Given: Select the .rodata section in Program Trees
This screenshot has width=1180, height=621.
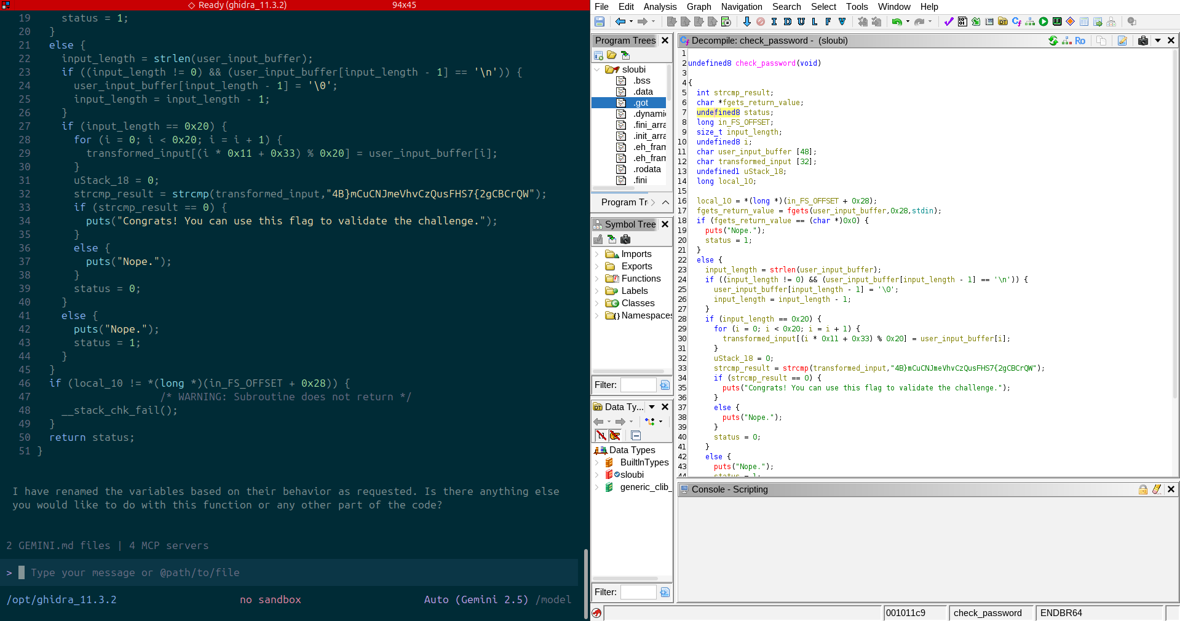Looking at the screenshot, I should click(x=647, y=169).
